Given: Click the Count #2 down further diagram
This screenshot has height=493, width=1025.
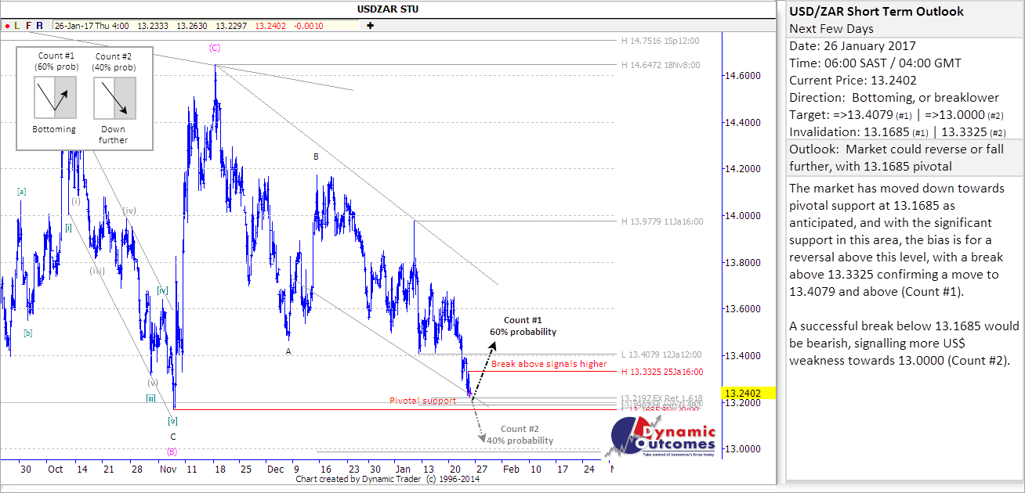Looking at the screenshot, I should (114, 98).
